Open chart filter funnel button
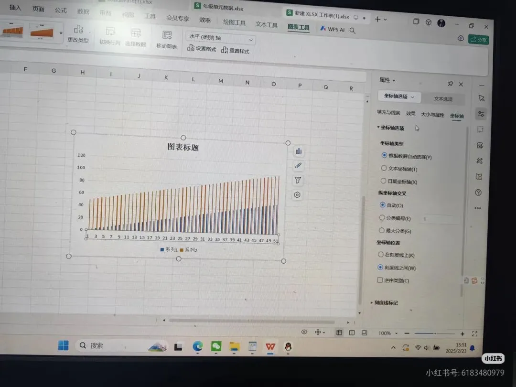516x387 pixels. point(298,180)
